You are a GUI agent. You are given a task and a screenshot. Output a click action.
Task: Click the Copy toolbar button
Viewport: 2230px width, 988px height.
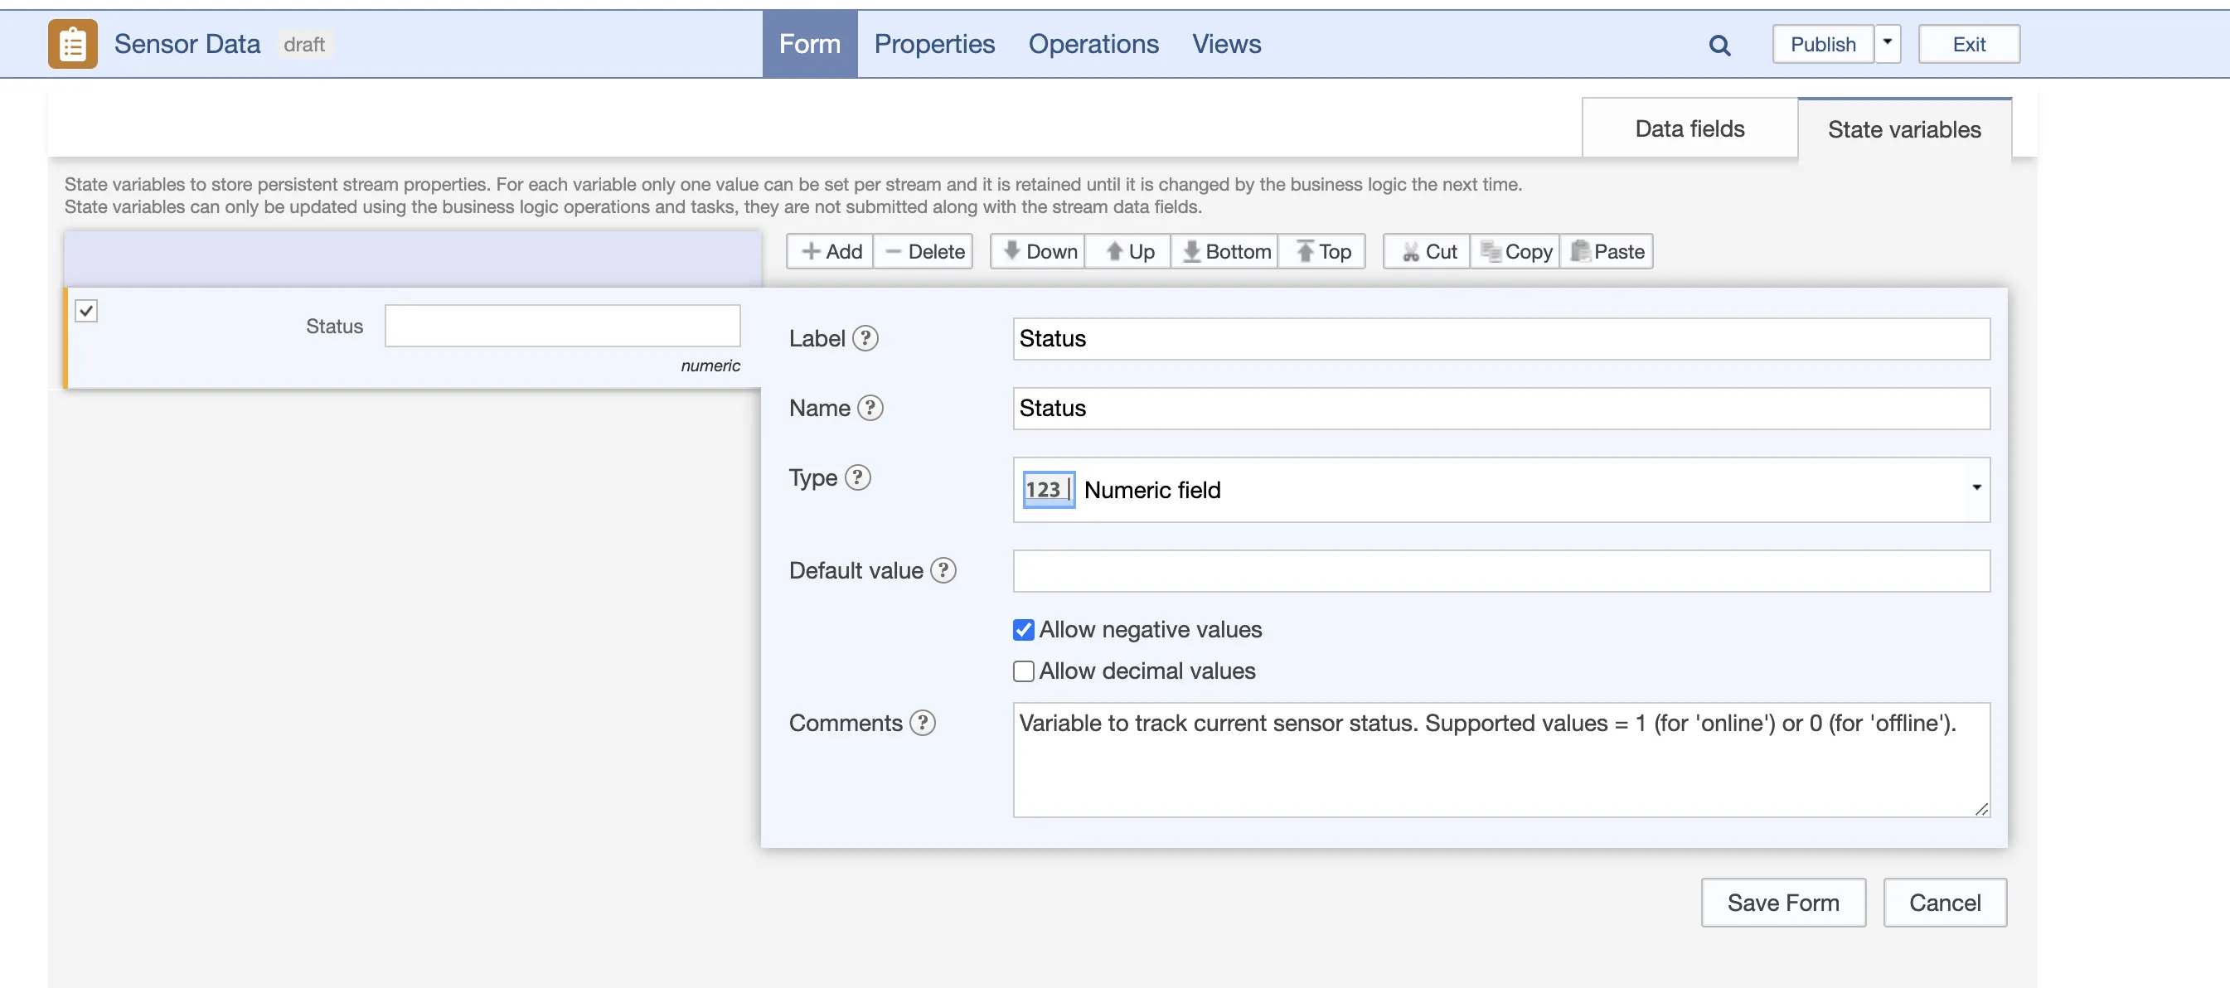tap(1515, 252)
